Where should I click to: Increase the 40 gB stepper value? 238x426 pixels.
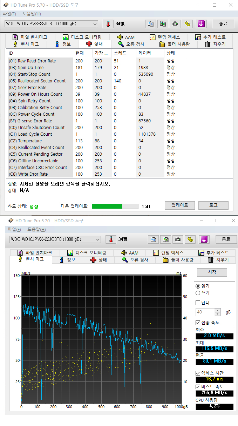218,310
